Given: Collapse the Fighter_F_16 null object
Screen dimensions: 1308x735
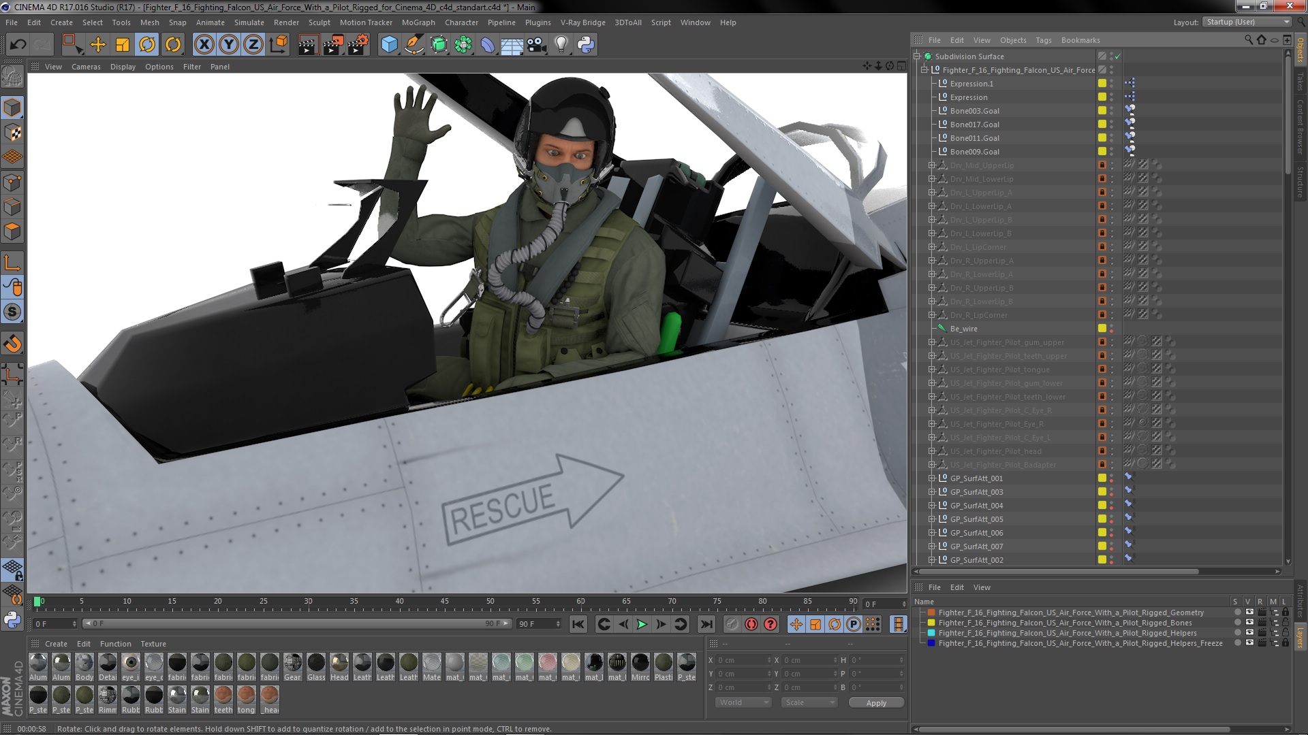Looking at the screenshot, I should (924, 70).
